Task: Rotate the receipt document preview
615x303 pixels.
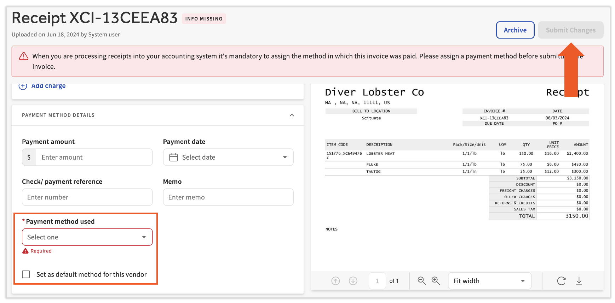Action: (x=561, y=281)
